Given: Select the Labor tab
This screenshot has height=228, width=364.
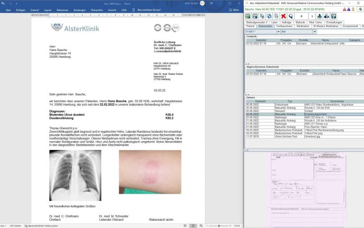Looking at the screenshot, I should click(275, 22).
